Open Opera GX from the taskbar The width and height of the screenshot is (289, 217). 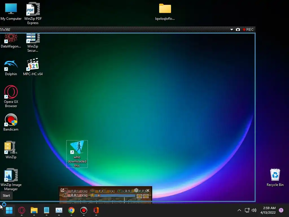click(x=22, y=210)
